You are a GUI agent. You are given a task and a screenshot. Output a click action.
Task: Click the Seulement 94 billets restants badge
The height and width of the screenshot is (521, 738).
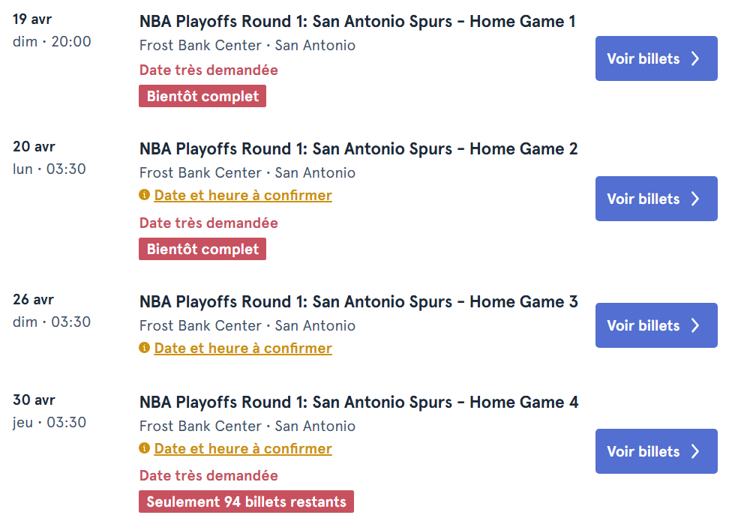245,502
